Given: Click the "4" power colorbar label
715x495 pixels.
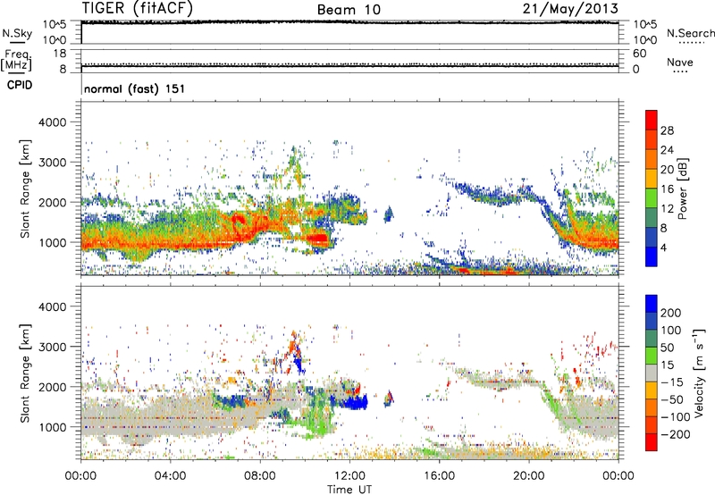Looking at the screenshot, I should click(664, 248).
